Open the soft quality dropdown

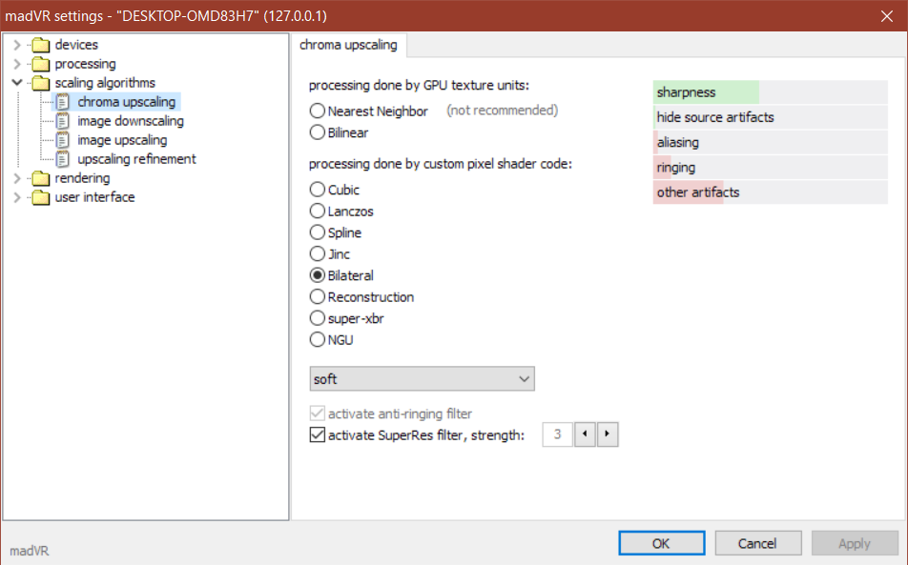(423, 379)
